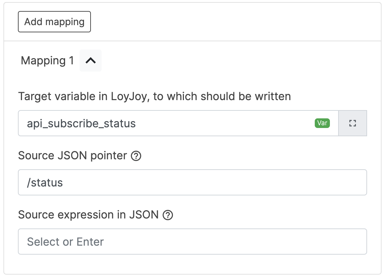The image size is (385, 278).
Task: Click the 'Select or Enter' placeholder
Action: coord(65,242)
